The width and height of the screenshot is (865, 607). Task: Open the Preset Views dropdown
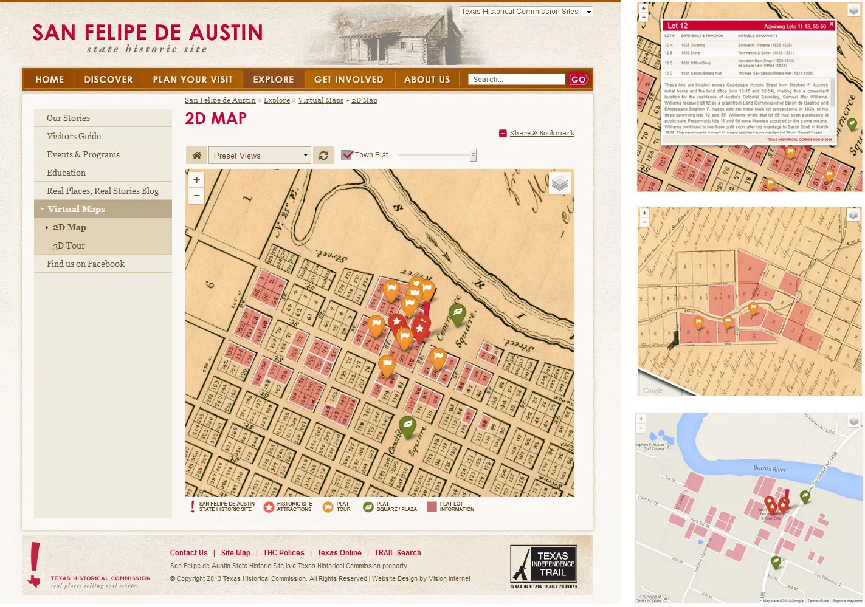pos(260,156)
